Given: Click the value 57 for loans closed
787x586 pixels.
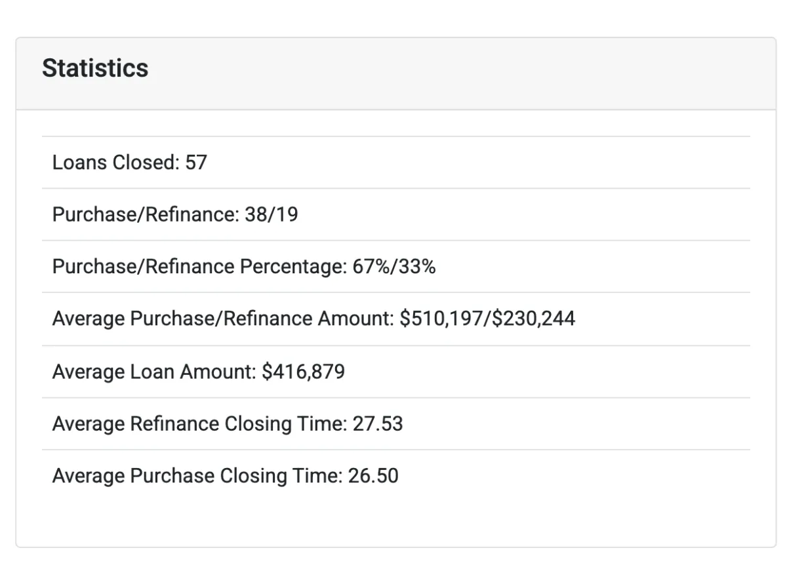Looking at the screenshot, I should [x=196, y=163].
